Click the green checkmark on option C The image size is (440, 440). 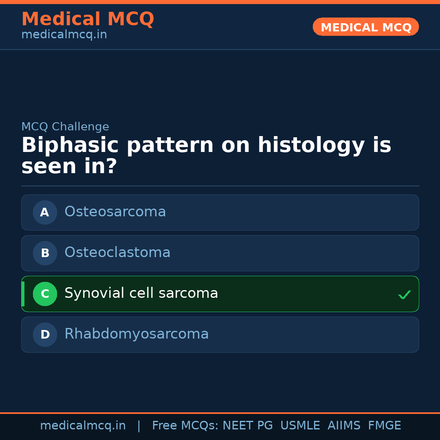pos(404,295)
